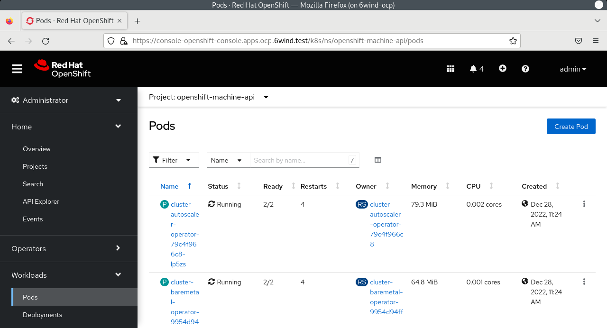The image size is (607, 328).
Task: Click the Create Pod button
Action: point(571,127)
